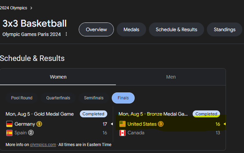Select the Overview pill

point(96,29)
